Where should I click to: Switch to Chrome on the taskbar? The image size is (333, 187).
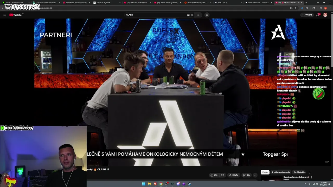161,184
